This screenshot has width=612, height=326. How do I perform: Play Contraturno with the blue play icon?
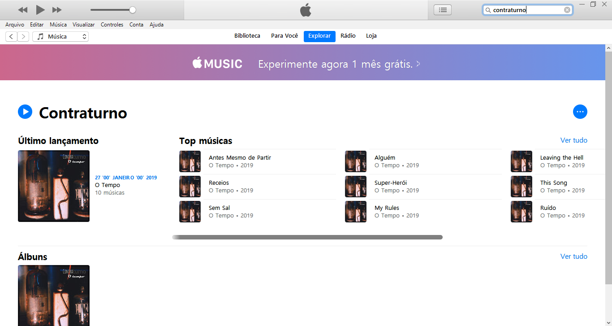point(25,112)
